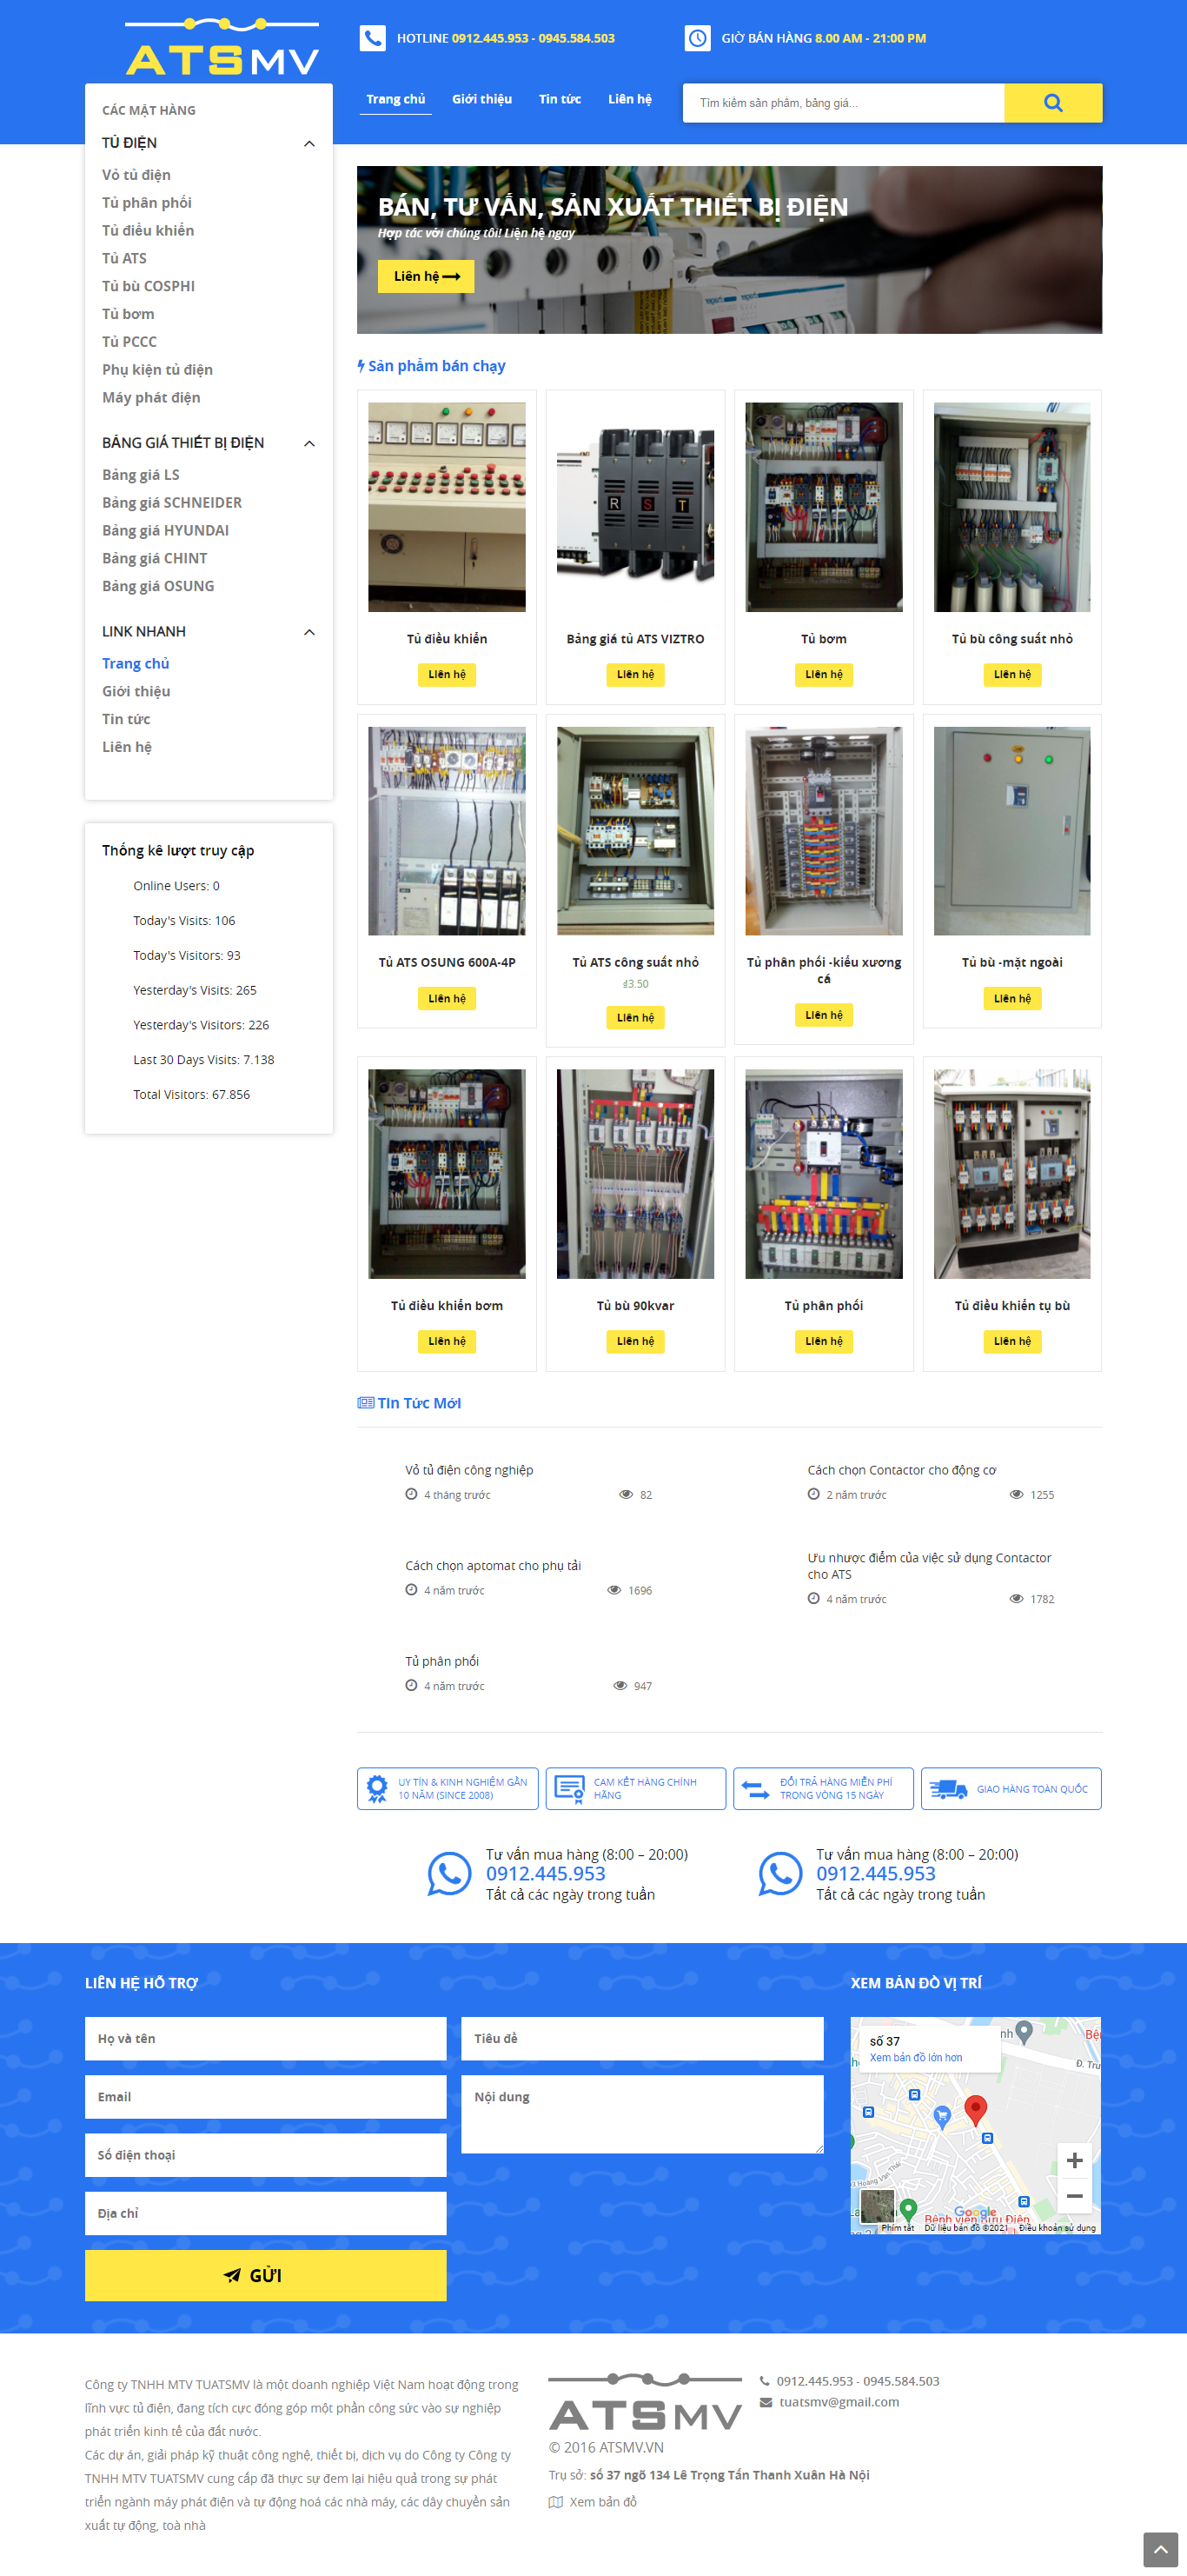
Task: Click the hotline phone icon
Action: 373,38
